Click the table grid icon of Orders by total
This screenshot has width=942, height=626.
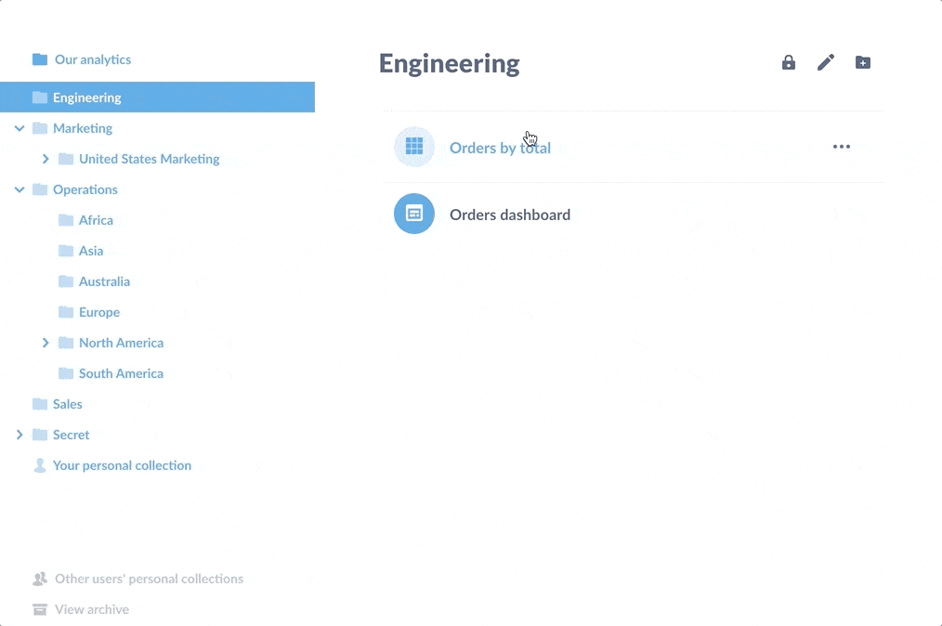[414, 146]
